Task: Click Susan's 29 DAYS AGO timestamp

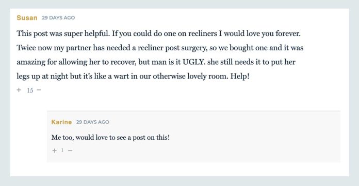Action: (x=58, y=18)
